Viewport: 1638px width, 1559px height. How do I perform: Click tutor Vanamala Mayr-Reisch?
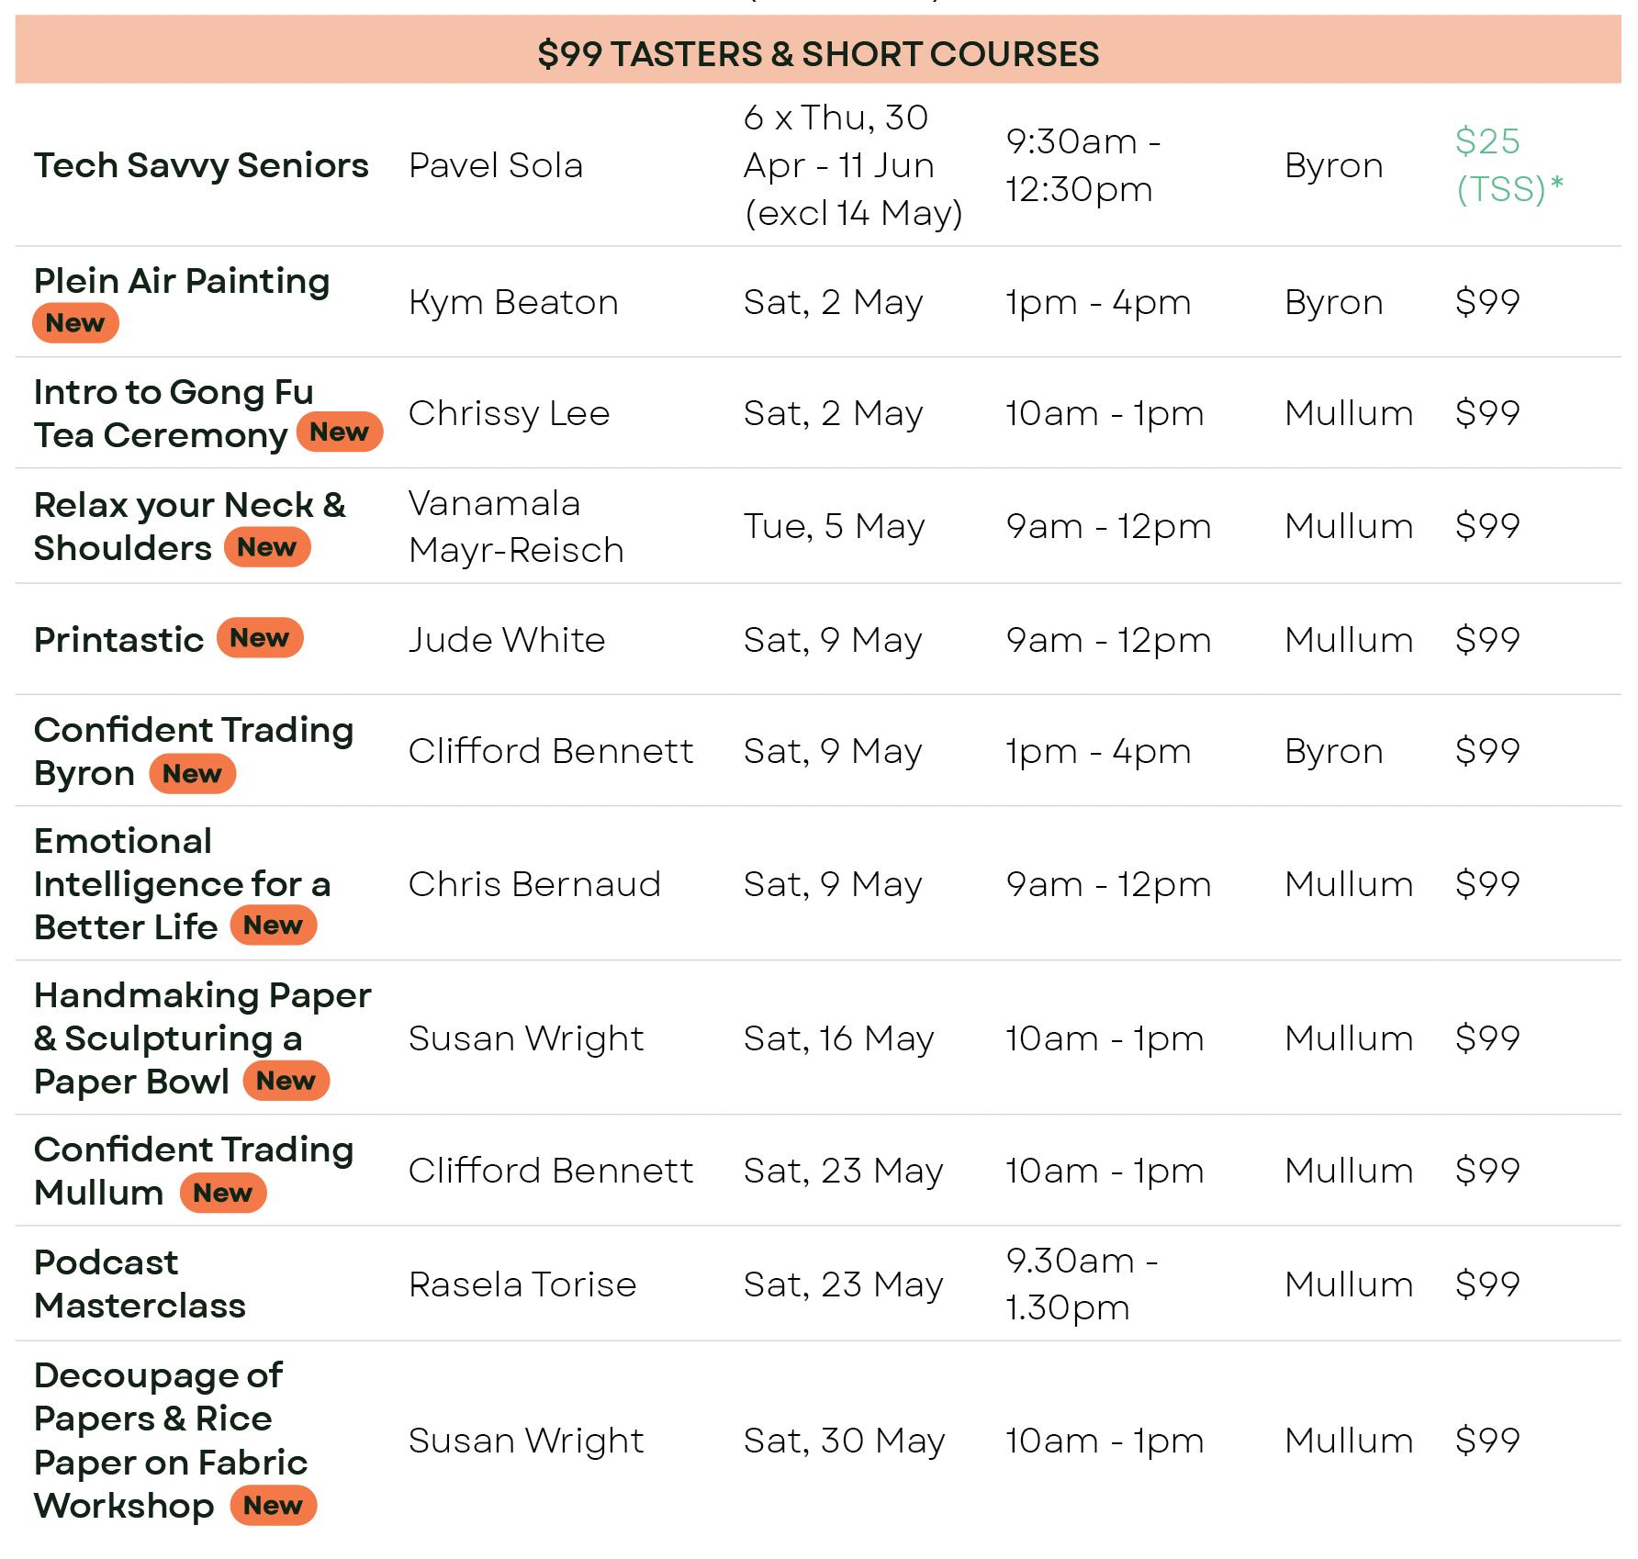pyautogui.click(x=516, y=526)
